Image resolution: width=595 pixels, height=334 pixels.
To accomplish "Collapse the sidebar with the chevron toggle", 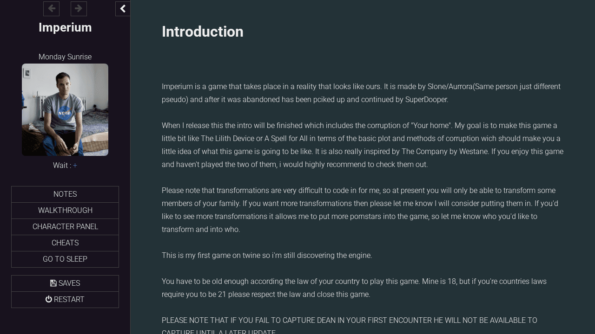I will point(123,9).
